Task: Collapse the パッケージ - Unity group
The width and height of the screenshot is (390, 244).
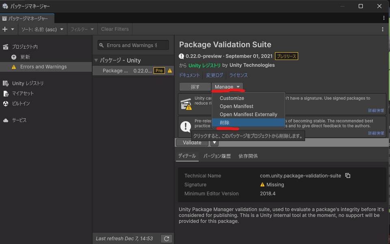Action: pos(96,60)
